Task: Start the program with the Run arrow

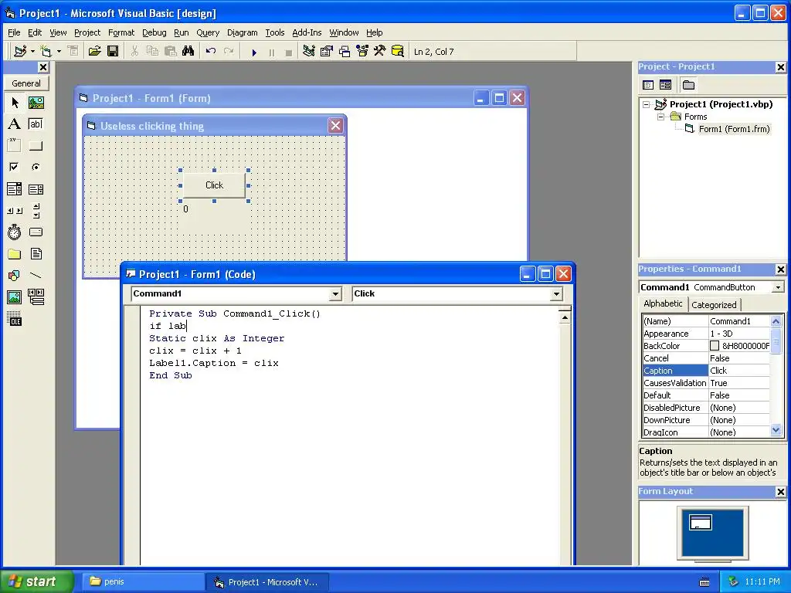Action: pyautogui.click(x=254, y=52)
